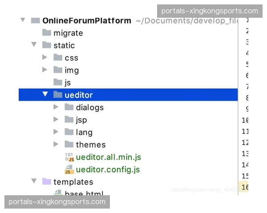The image size is (267, 213).
Task: Select the templates folder label
Action: [x=73, y=182]
